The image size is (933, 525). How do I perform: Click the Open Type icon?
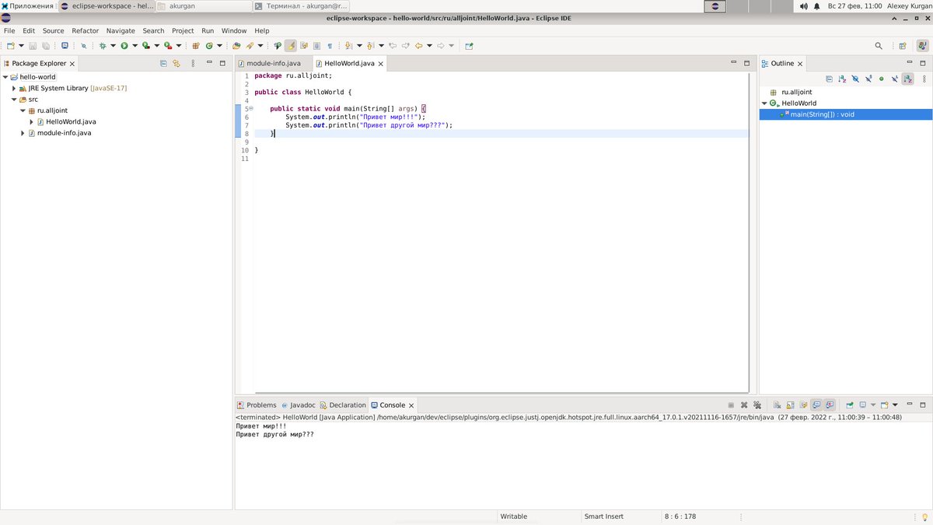[x=236, y=46]
